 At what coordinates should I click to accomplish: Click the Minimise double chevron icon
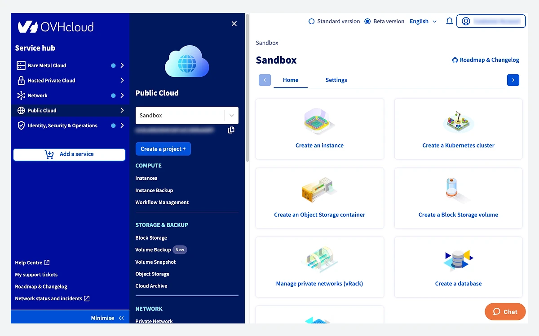pyautogui.click(x=121, y=318)
